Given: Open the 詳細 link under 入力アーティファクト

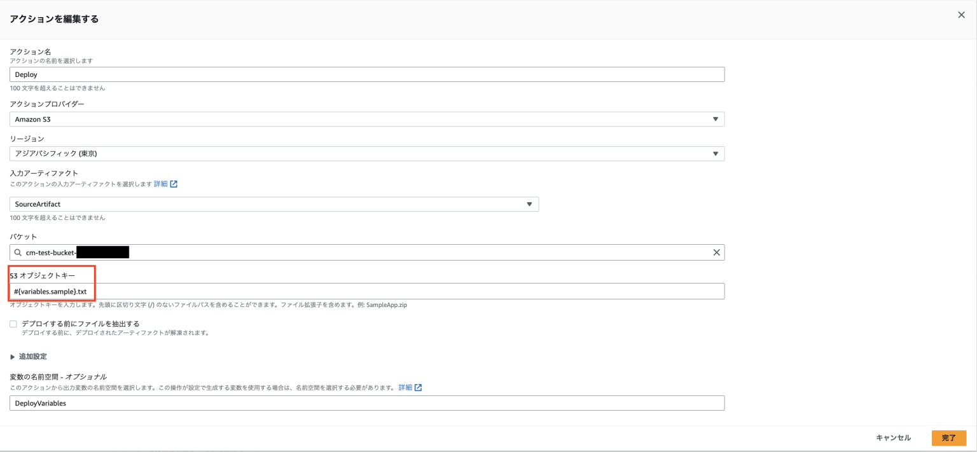Looking at the screenshot, I should 160,184.
